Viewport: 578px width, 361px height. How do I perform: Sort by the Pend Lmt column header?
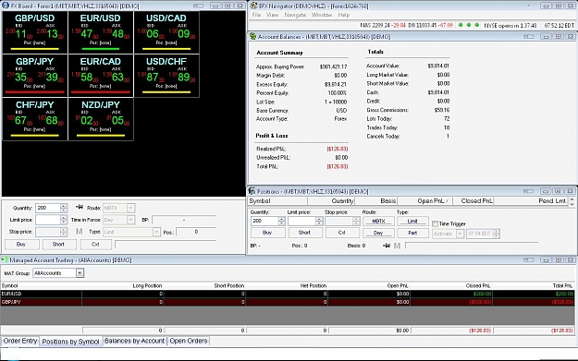(x=531, y=201)
